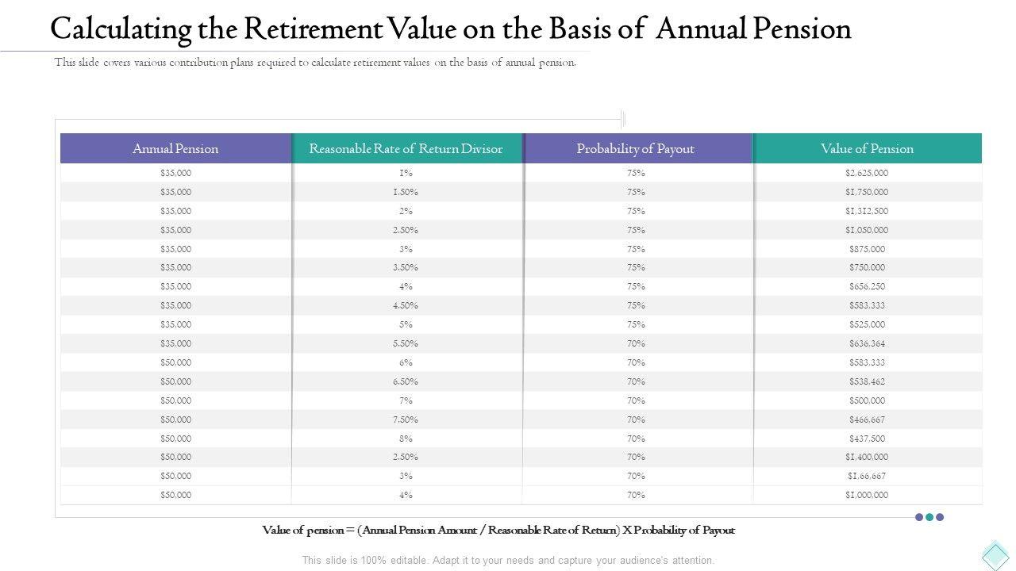Select the $2,625,000 pension value cell
This screenshot has height=571, width=1016.
pos(867,173)
